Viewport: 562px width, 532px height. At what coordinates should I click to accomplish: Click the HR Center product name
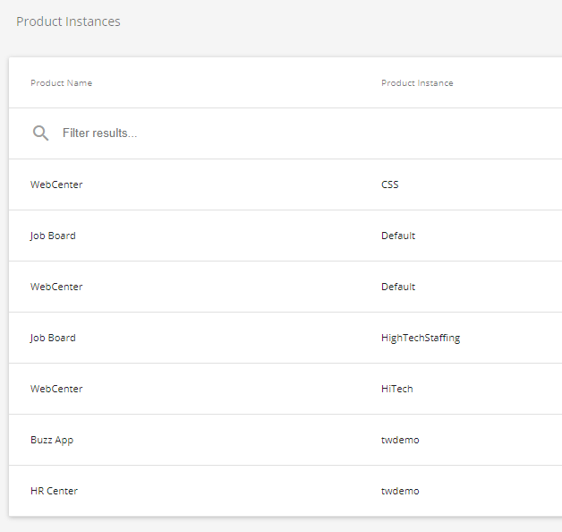point(54,491)
